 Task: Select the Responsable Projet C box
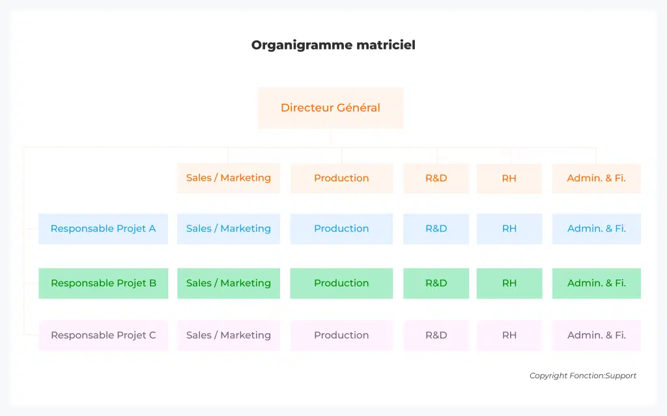[x=104, y=335]
